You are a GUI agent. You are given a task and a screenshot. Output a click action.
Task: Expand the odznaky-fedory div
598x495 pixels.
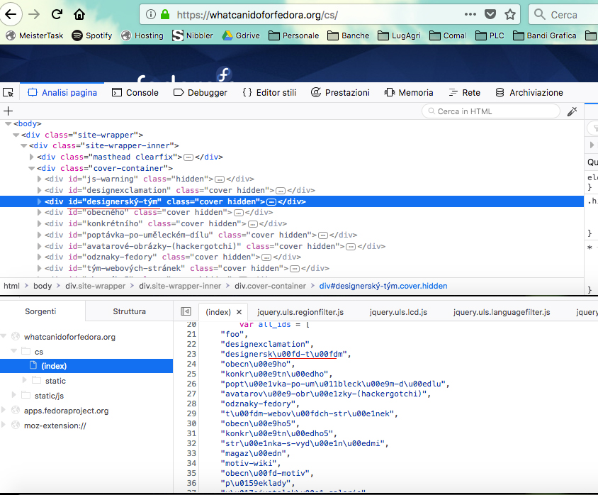pyautogui.click(x=39, y=257)
